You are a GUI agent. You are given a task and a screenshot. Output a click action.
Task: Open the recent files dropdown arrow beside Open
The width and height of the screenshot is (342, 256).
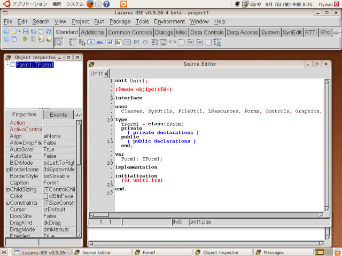tap(19, 31)
